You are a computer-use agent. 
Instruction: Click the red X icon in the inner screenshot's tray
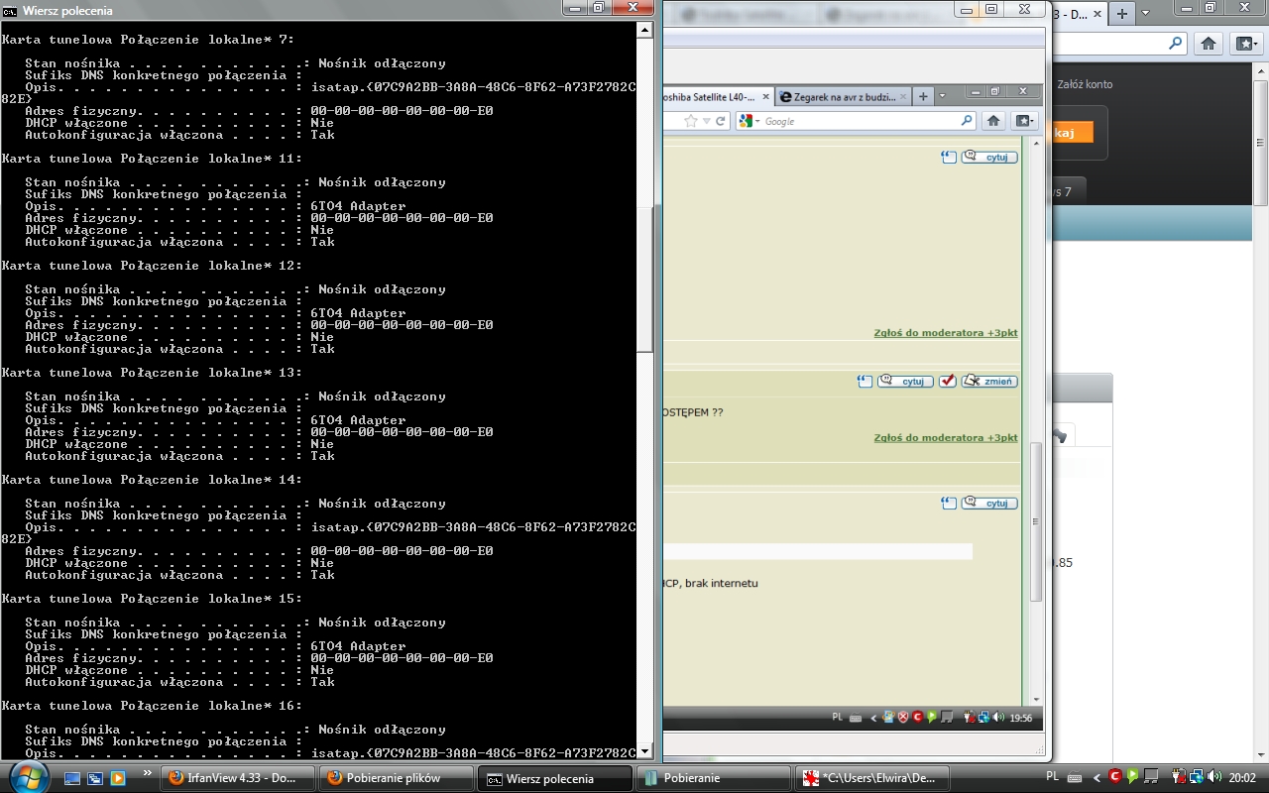[903, 718]
